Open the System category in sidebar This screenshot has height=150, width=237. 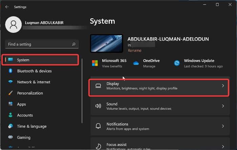(40, 60)
